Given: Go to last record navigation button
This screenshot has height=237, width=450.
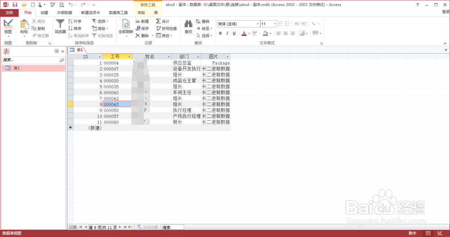Looking at the screenshot, I should (125, 227).
